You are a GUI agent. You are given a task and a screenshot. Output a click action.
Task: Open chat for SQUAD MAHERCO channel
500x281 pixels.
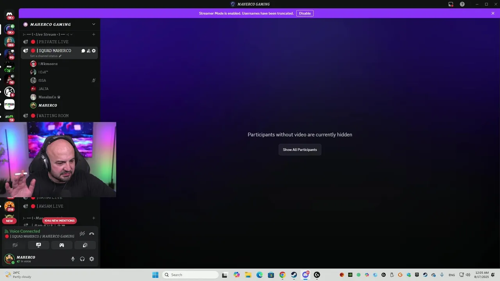click(x=83, y=51)
